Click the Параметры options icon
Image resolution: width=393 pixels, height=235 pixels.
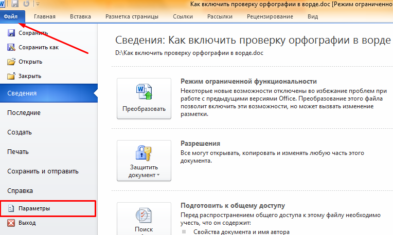[11, 208]
